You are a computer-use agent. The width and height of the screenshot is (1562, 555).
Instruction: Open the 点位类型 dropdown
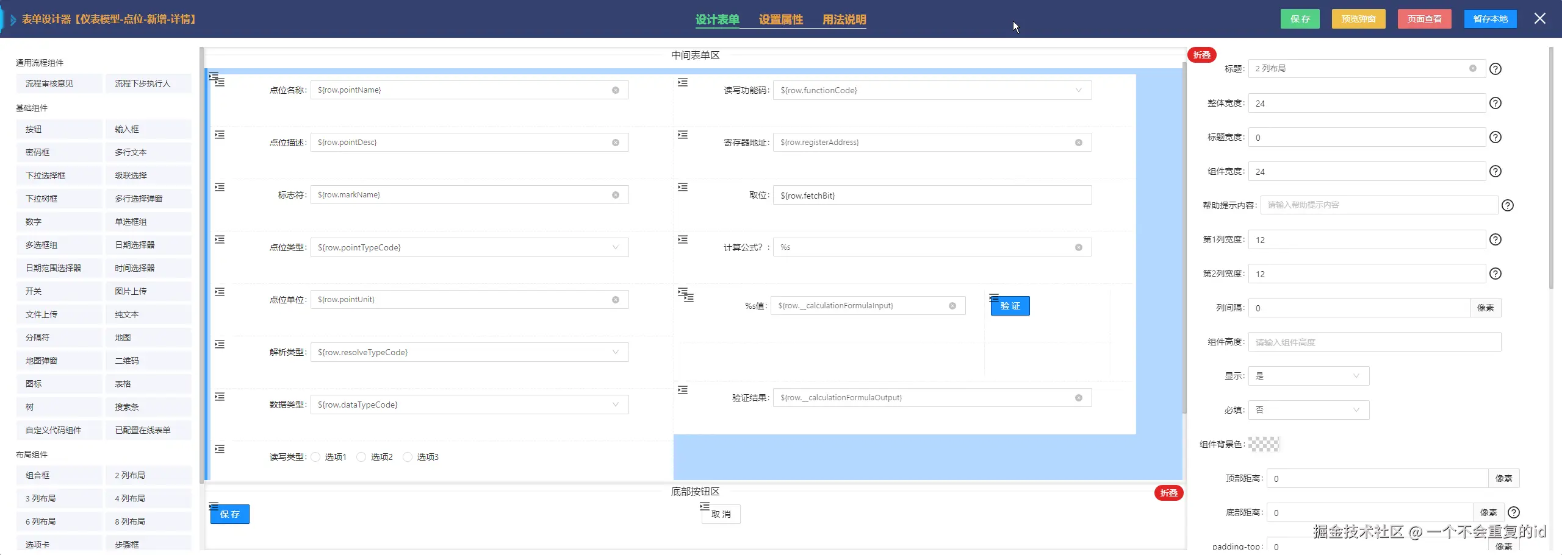469,247
